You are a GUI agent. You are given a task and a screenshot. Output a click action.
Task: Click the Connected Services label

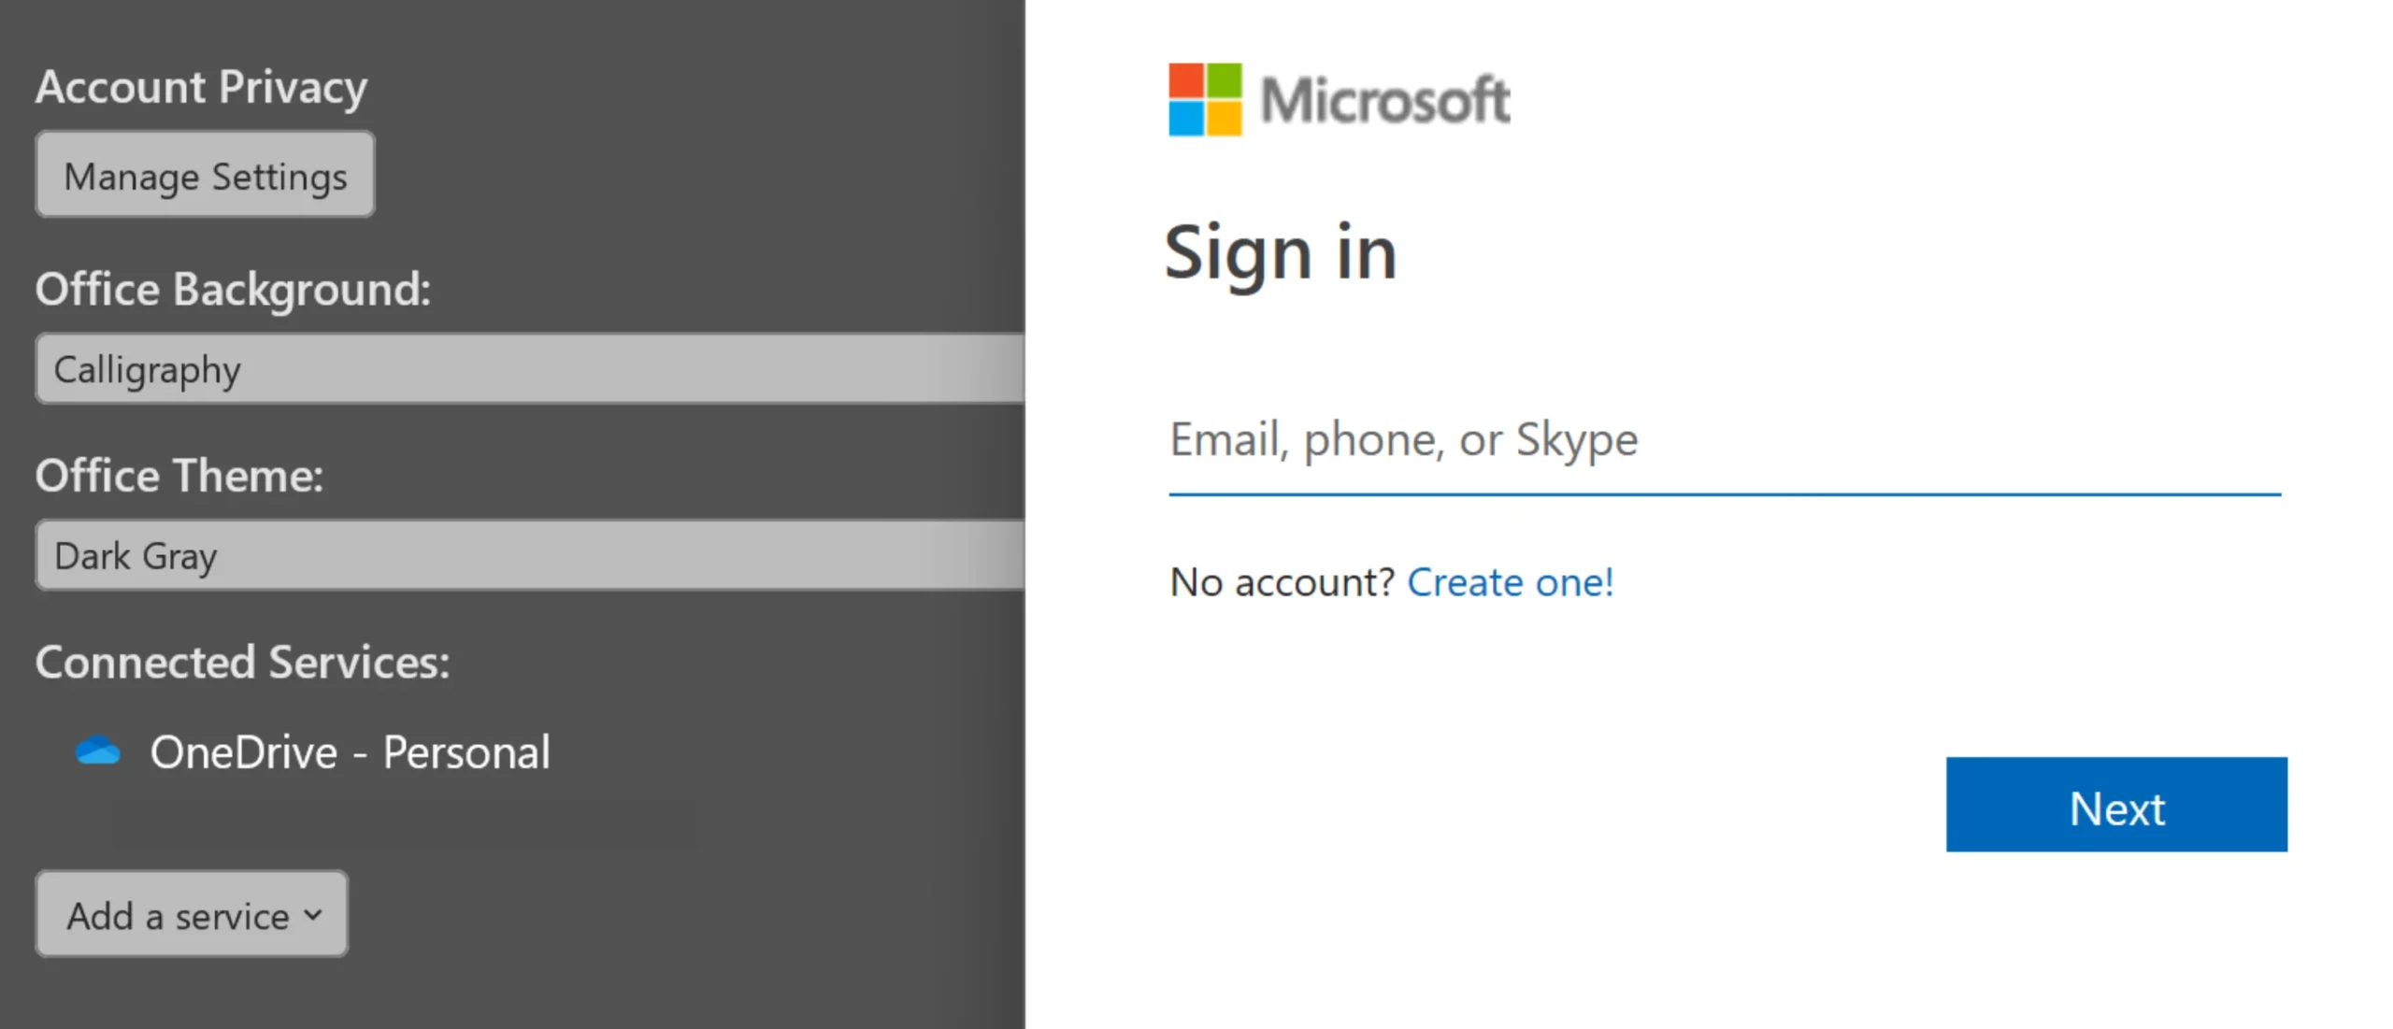[x=242, y=662]
